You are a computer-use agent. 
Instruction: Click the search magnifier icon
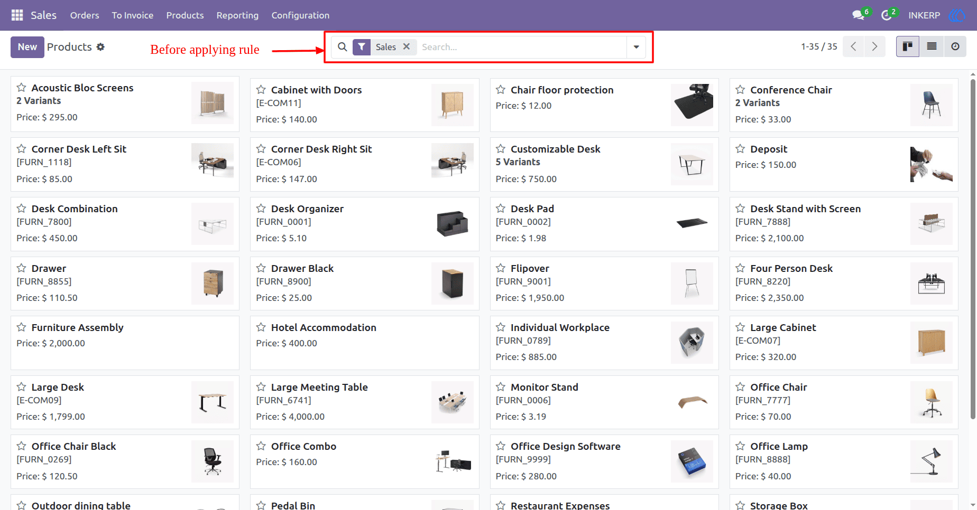click(343, 47)
